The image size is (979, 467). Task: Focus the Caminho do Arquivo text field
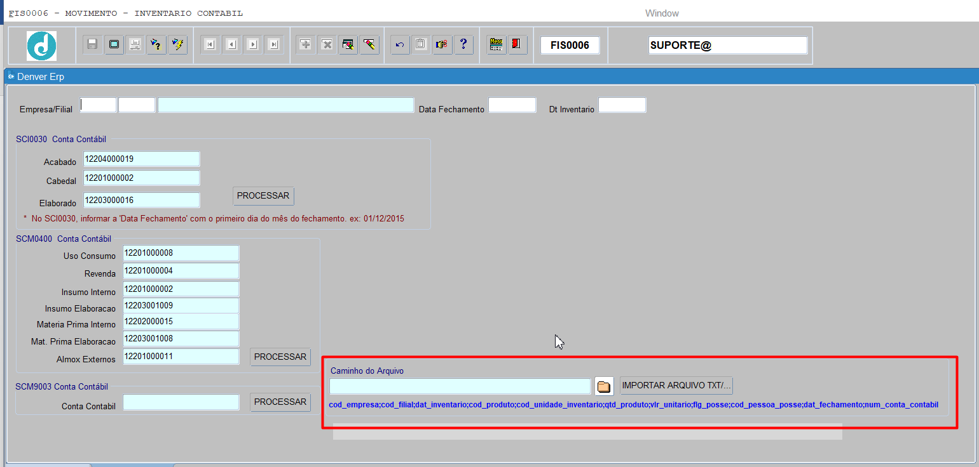460,386
